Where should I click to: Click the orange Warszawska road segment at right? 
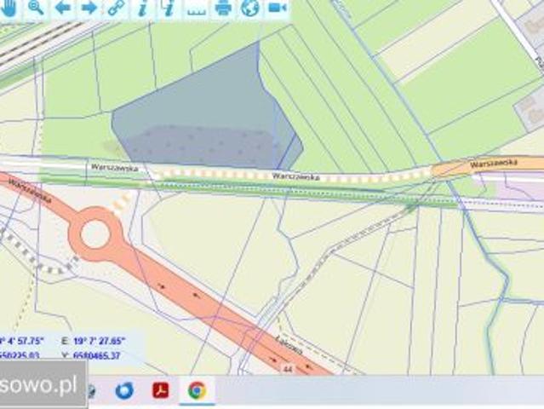(x=488, y=167)
